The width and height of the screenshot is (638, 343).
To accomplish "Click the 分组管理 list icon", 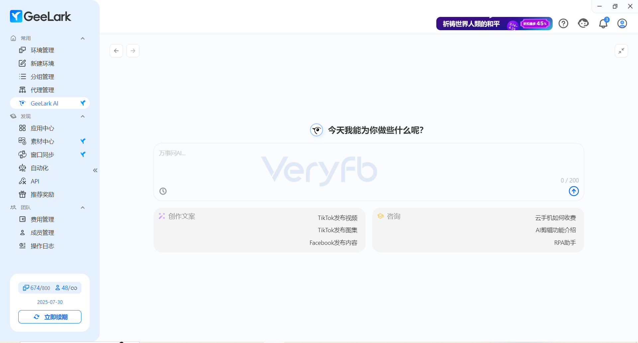I will [22, 77].
